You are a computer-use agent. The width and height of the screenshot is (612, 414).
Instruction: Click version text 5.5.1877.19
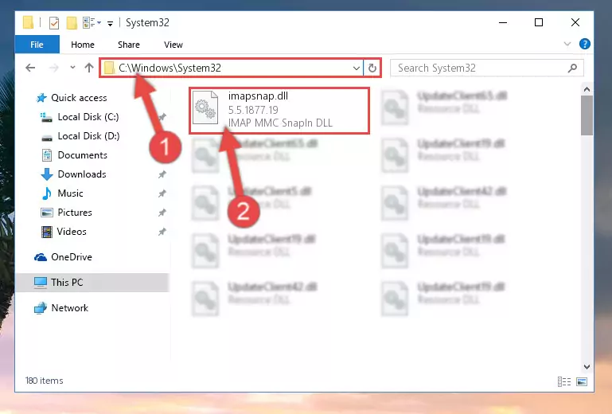253,110
